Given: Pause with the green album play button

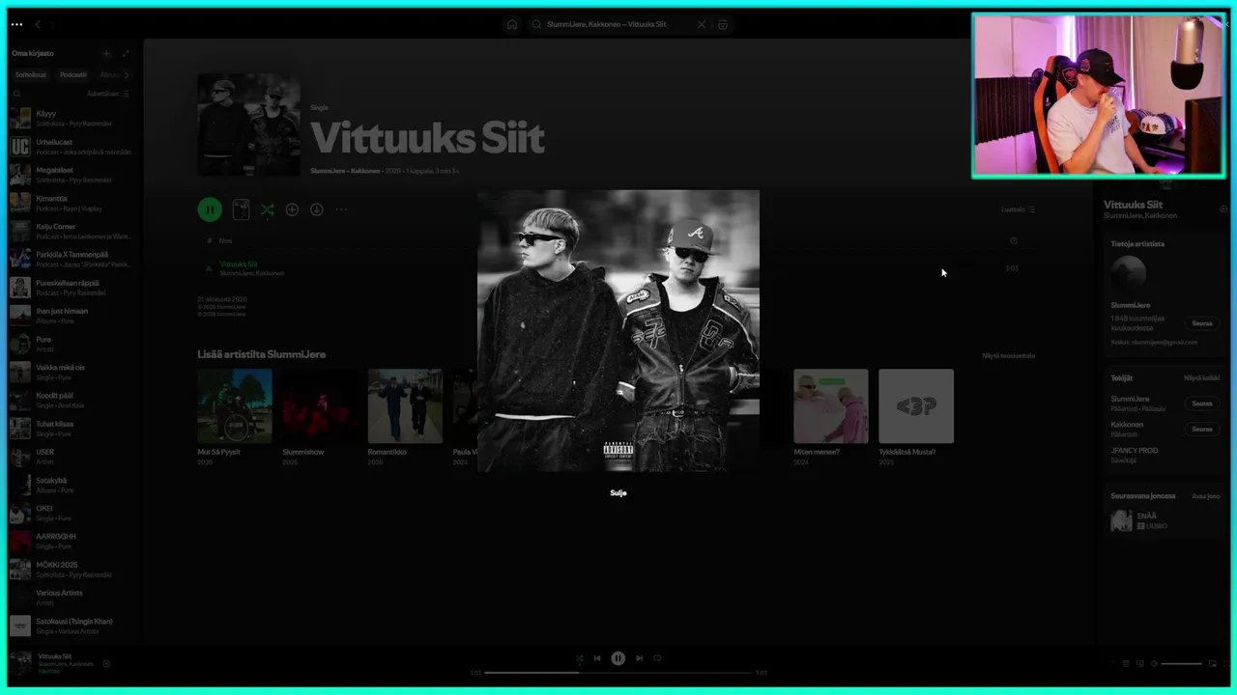Looking at the screenshot, I should pos(210,209).
